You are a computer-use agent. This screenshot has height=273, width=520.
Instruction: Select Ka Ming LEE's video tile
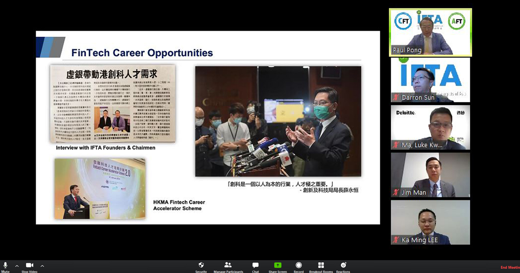click(430, 222)
